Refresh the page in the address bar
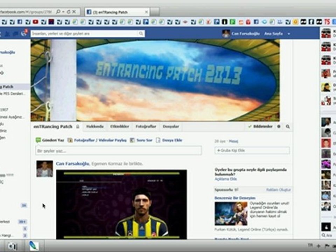 (69, 12)
